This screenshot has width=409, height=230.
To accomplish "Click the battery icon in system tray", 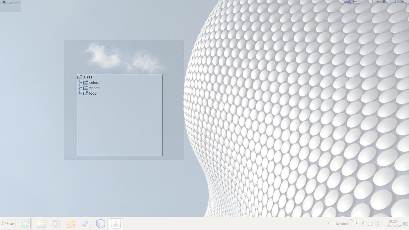I will click(363, 224).
